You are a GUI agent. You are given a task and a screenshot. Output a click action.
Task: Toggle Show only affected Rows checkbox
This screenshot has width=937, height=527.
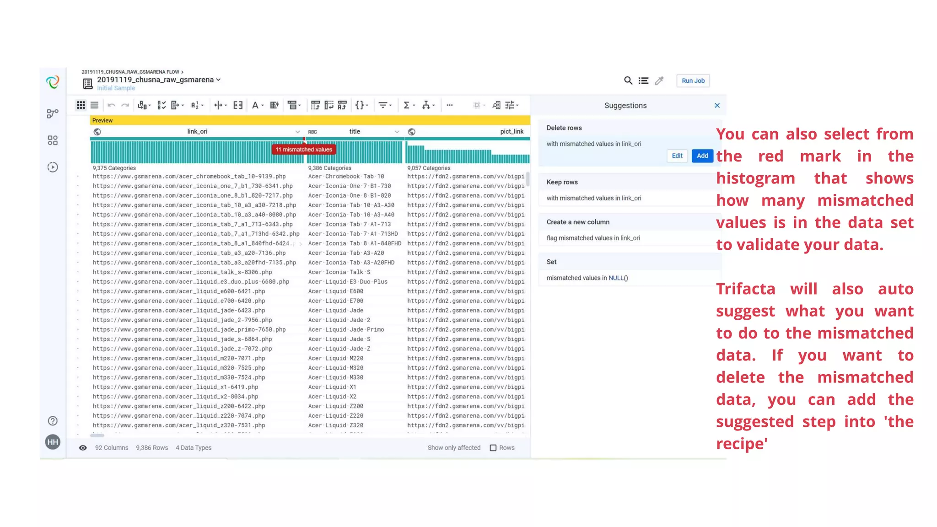(493, 448)
